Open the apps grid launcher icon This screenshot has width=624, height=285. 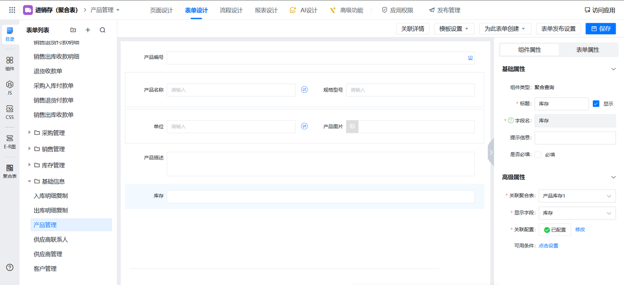click(12, 10)
